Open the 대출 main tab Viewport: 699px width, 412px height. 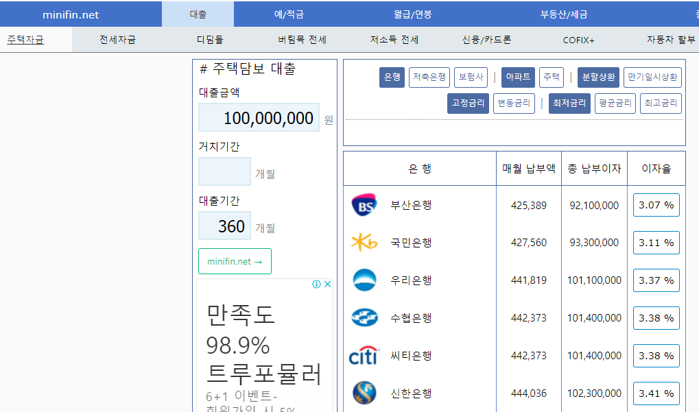[x=198, y=14]
